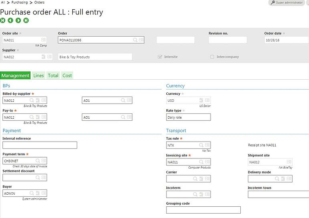
Task: Open the Total tab
Action: coord(53,75)
